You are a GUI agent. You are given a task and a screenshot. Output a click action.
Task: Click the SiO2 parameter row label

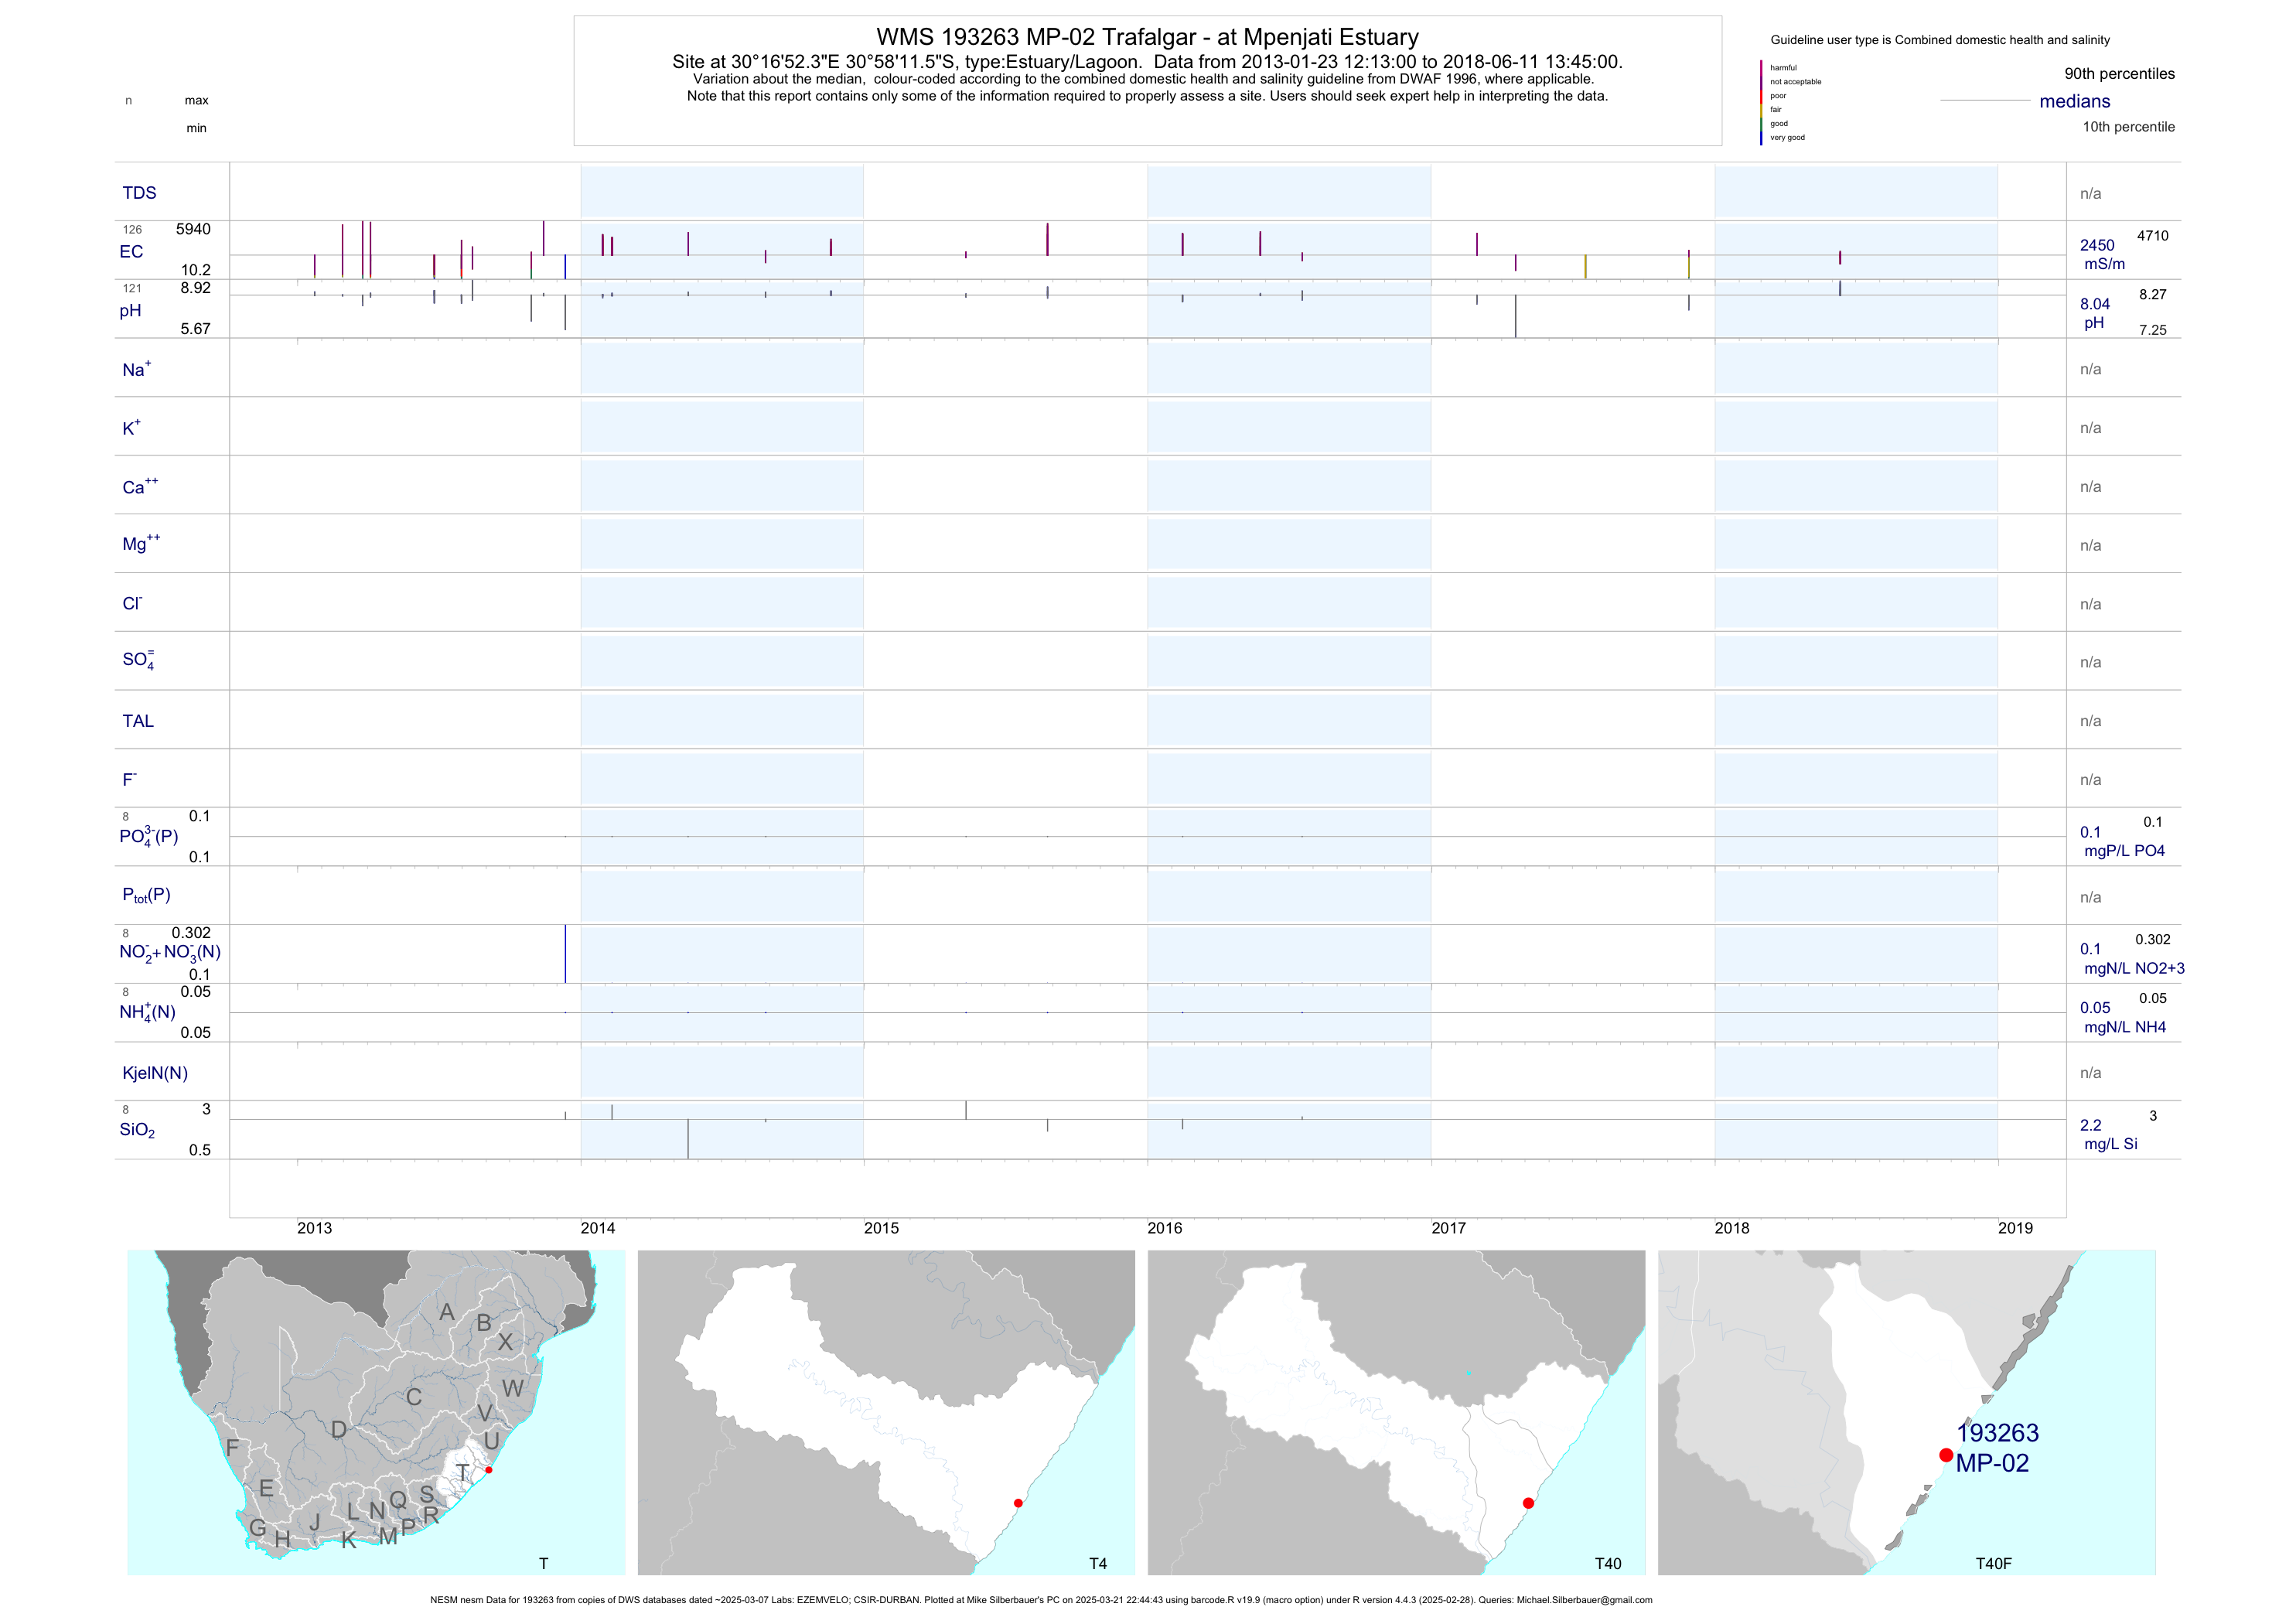click(137, 1130)
